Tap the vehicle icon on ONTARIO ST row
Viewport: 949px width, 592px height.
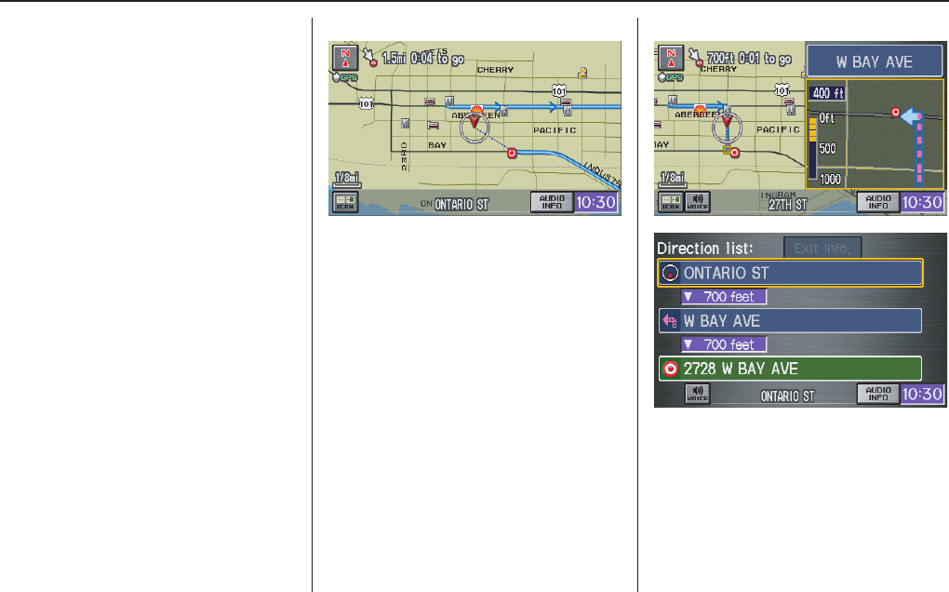[670, 273]
